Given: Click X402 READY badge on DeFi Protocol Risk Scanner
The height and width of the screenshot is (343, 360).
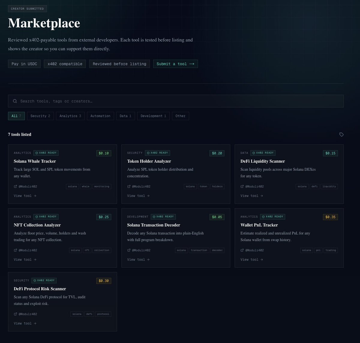Looking at the screenshot, I should [x=44, y=281].
